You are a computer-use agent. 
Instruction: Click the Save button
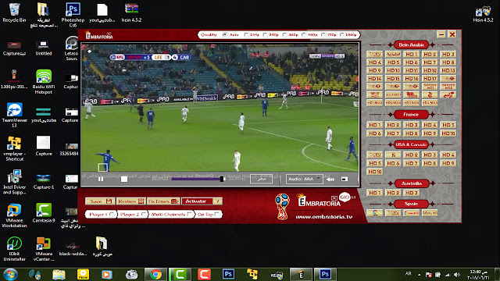point(100,201)
